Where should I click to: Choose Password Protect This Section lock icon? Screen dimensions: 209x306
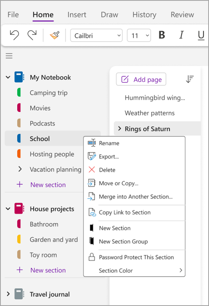click(x=92, y=257)
